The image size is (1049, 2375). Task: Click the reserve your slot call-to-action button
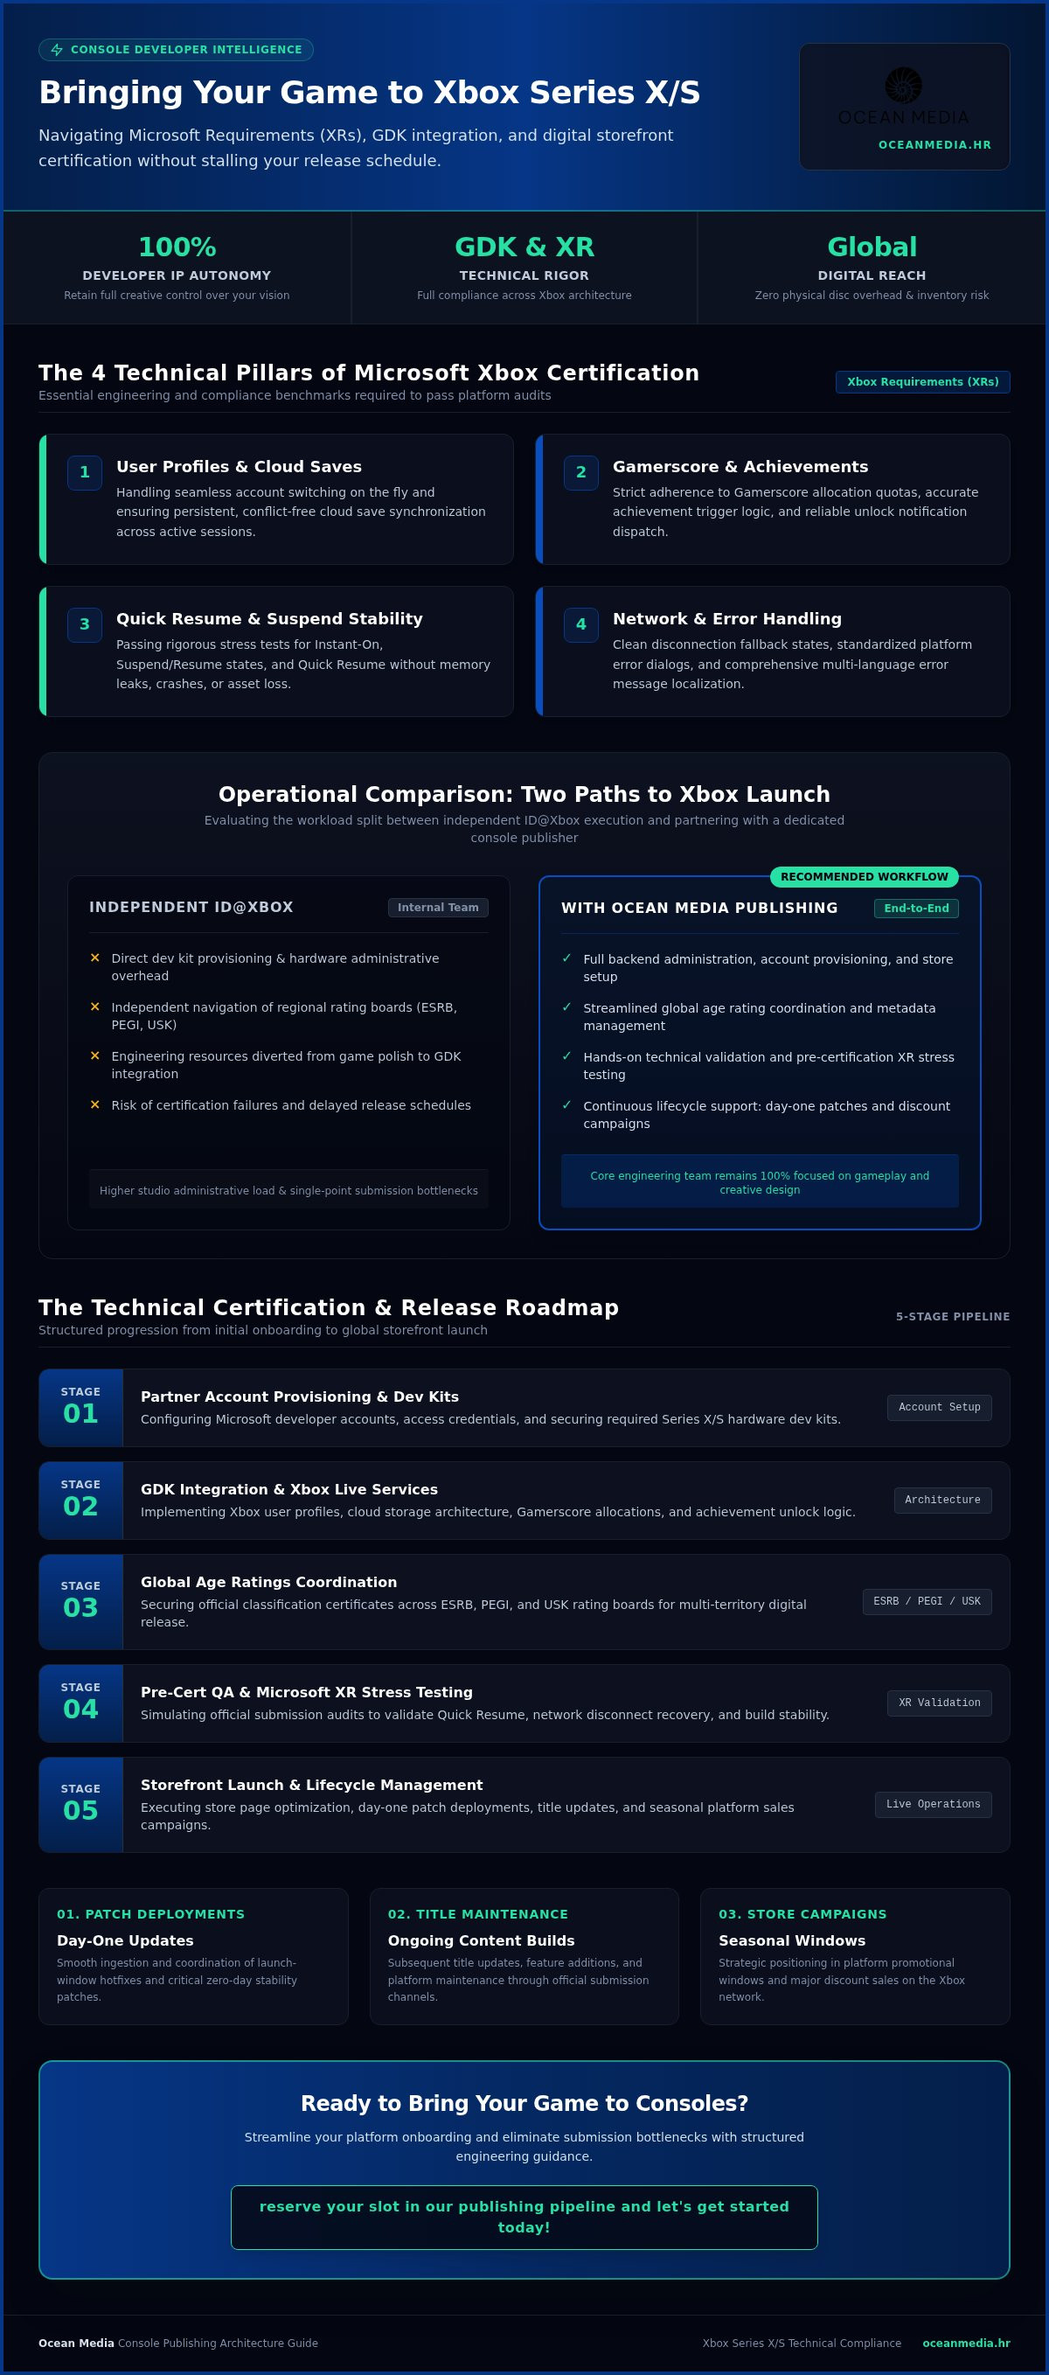click(x=524, y=2218)
